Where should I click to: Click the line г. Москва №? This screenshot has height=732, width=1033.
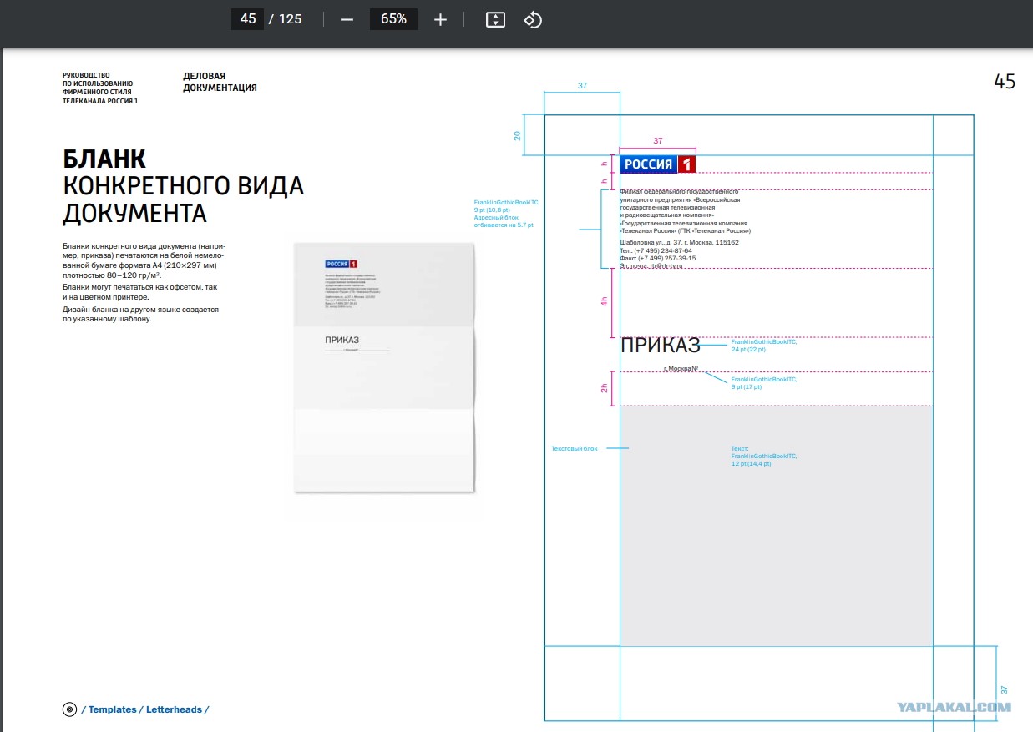point(681,368)
